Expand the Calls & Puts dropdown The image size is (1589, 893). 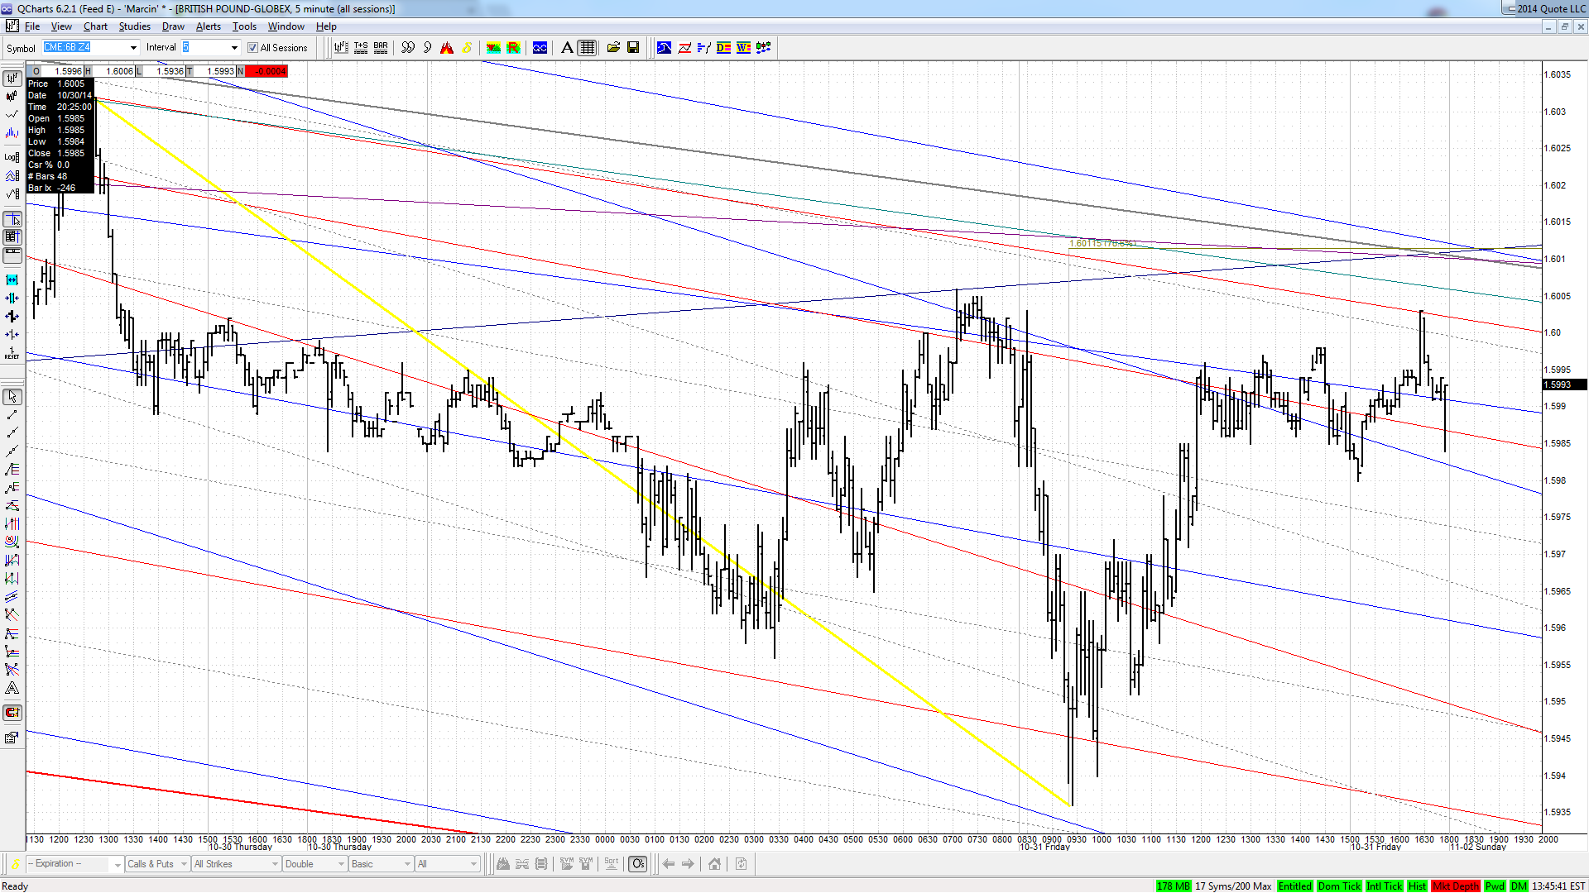point(157,864)
